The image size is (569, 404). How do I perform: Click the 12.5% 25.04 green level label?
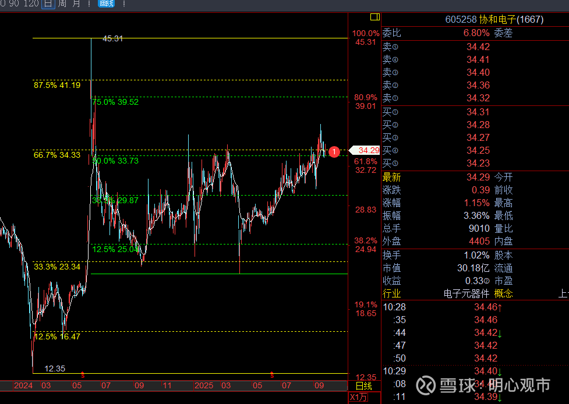pos(115,249)
